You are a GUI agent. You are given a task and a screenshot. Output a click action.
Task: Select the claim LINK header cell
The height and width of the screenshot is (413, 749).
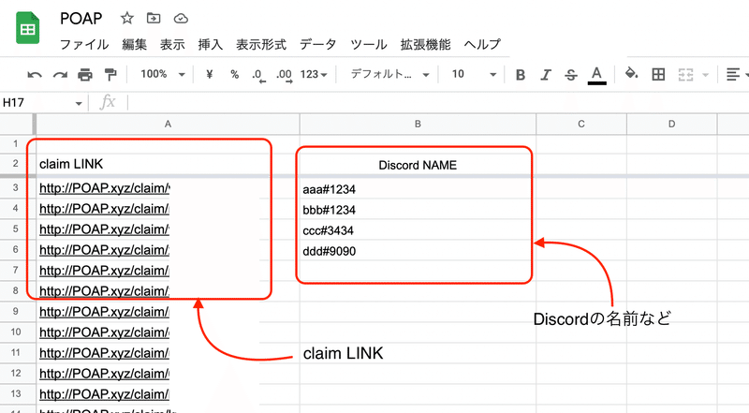point(168,164)
